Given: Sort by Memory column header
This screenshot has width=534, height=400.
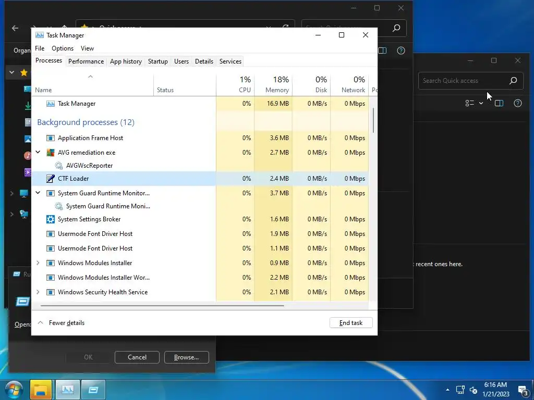Looking at the screenshot, I should pyautogui.click(x=273, y=84).
